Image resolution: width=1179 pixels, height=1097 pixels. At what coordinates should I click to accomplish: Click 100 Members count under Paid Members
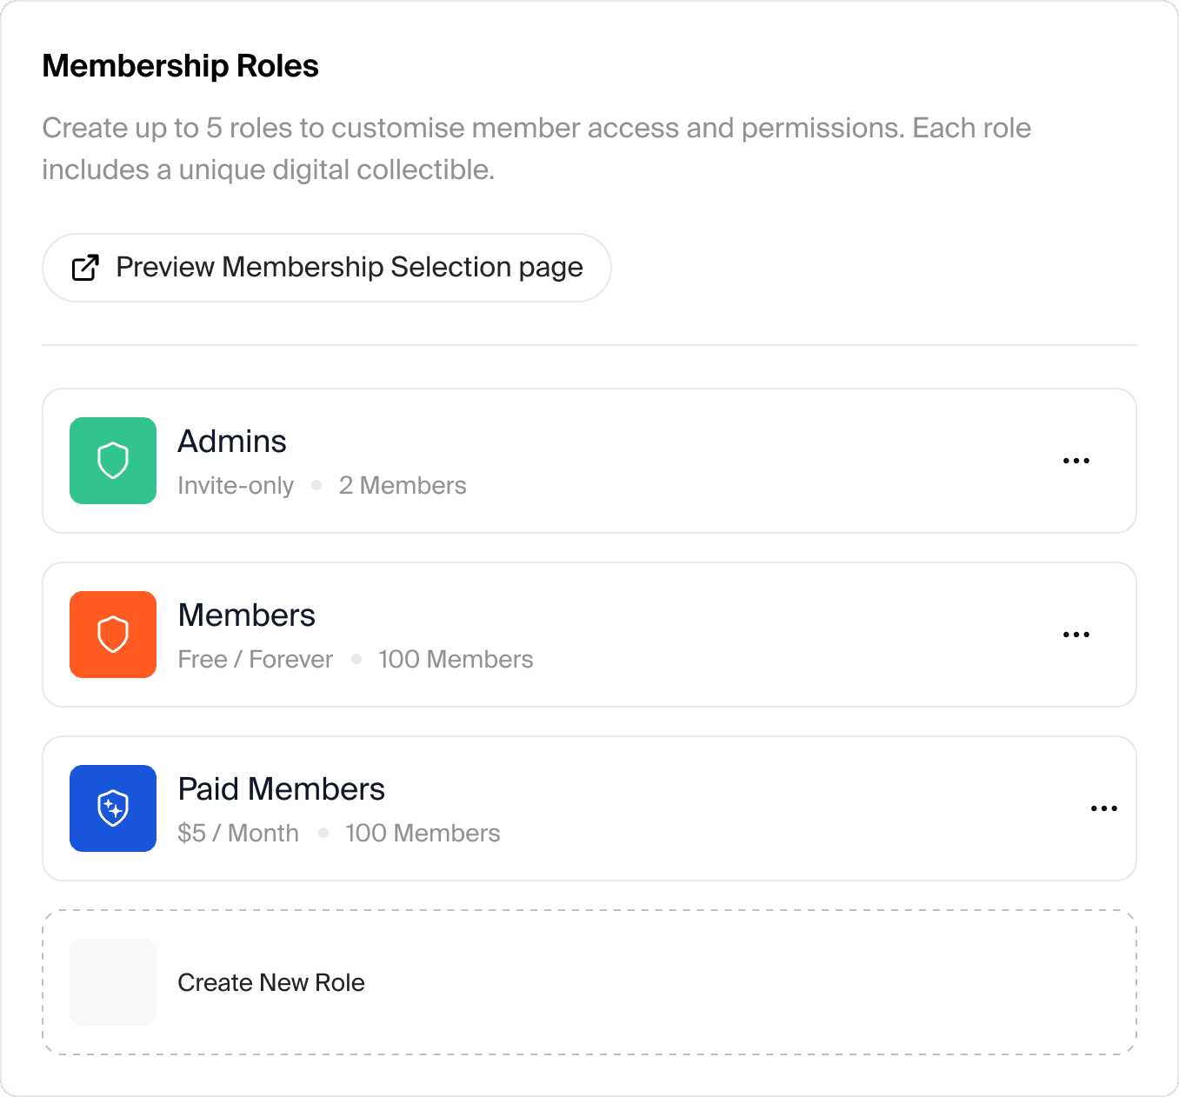point(423,833)
